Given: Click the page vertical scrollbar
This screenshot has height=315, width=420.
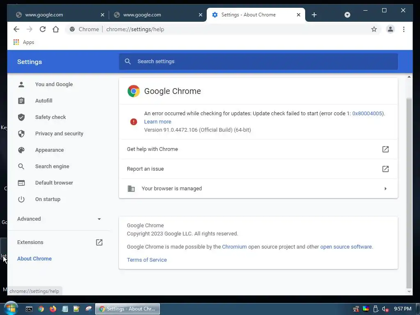Looking at the screenshot, I should (409, 193).
